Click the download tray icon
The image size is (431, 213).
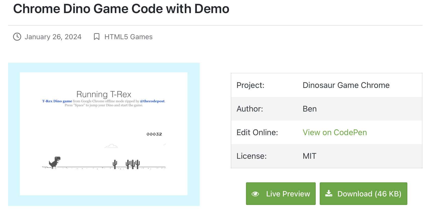click(329, 193)
